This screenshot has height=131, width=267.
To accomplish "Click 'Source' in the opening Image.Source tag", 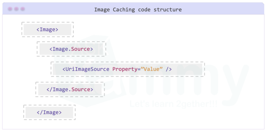I will (x=80, y=49).
